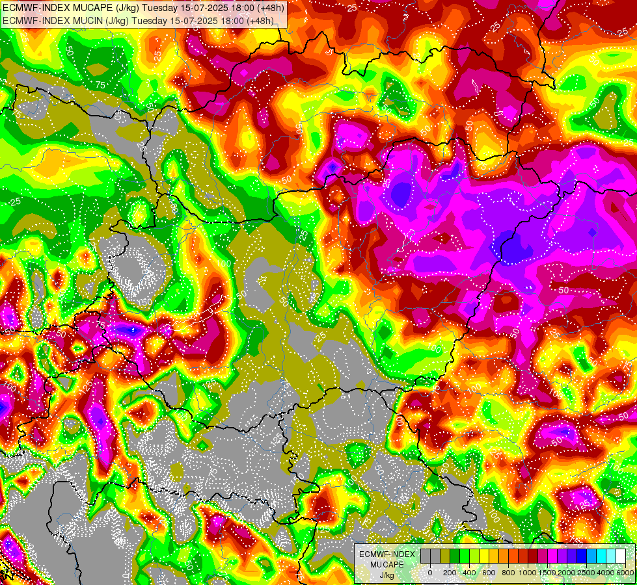Click the legend scale value 0
This screenshot has height=585, width=637.
430,573
